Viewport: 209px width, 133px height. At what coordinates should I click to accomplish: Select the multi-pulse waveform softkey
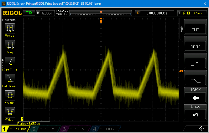pyautogui.click(x=195, y=46)
